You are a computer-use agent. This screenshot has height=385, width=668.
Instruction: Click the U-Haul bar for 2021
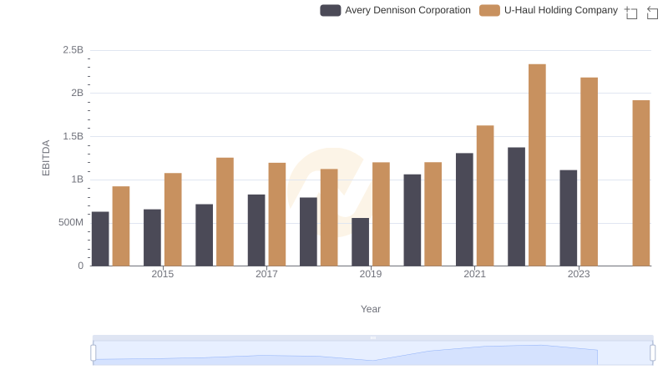[485, 196]
